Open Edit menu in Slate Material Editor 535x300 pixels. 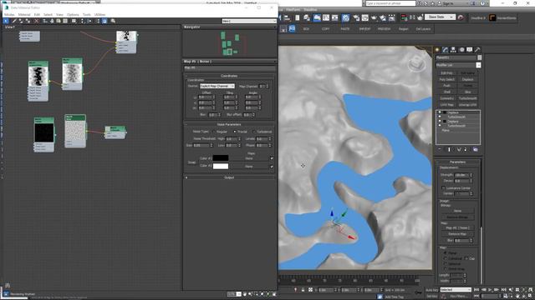[37, 15]
